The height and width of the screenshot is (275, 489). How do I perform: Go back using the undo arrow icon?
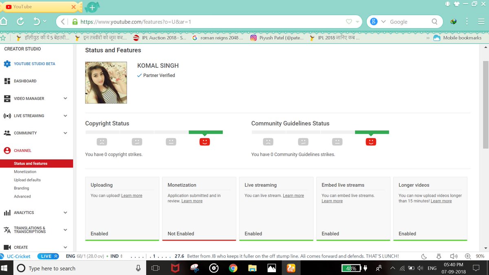coord(36,21)
